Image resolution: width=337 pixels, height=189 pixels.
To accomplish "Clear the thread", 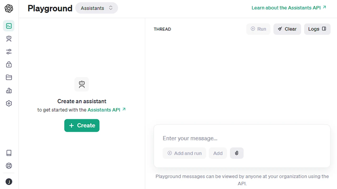I will (287, 29).
